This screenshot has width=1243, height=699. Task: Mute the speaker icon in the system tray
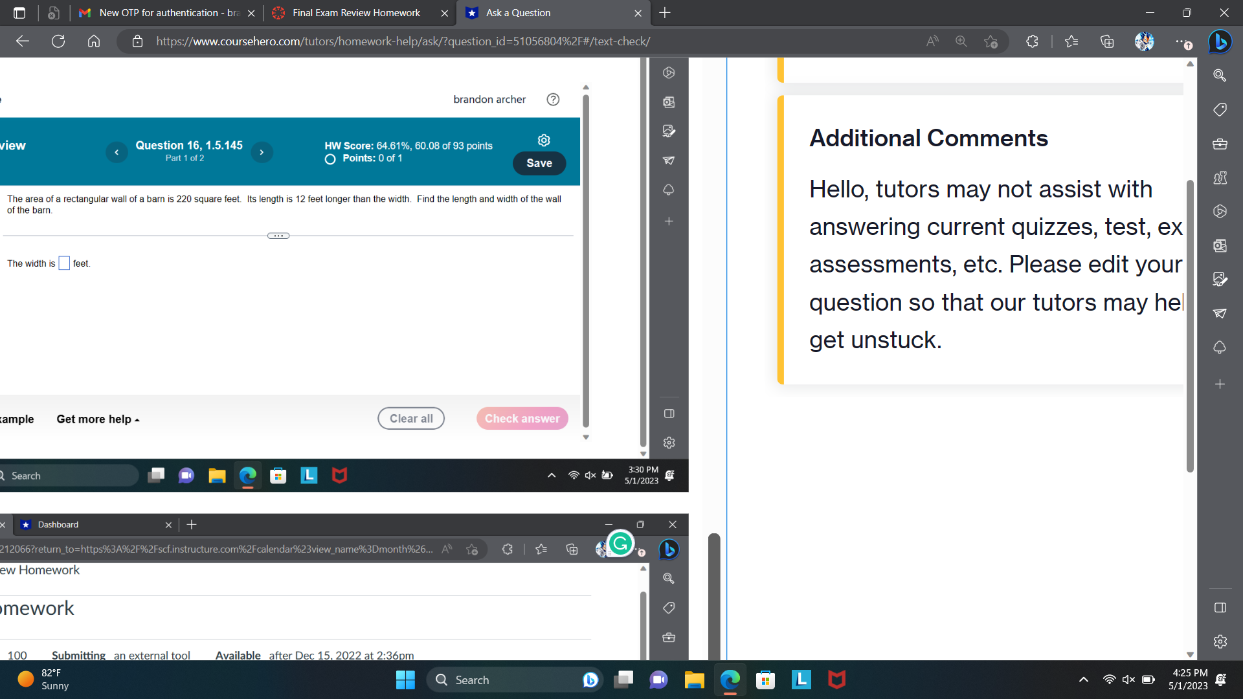click(x=1128, y=680)
